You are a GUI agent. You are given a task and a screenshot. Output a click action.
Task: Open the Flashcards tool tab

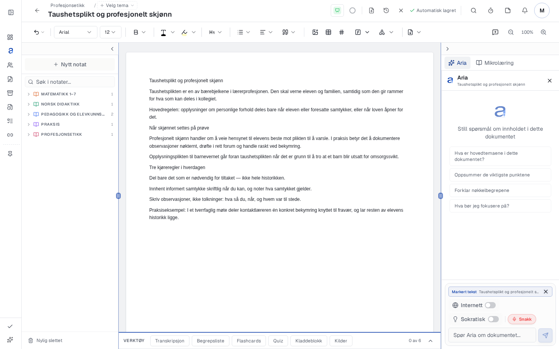(x=249, y=341)
